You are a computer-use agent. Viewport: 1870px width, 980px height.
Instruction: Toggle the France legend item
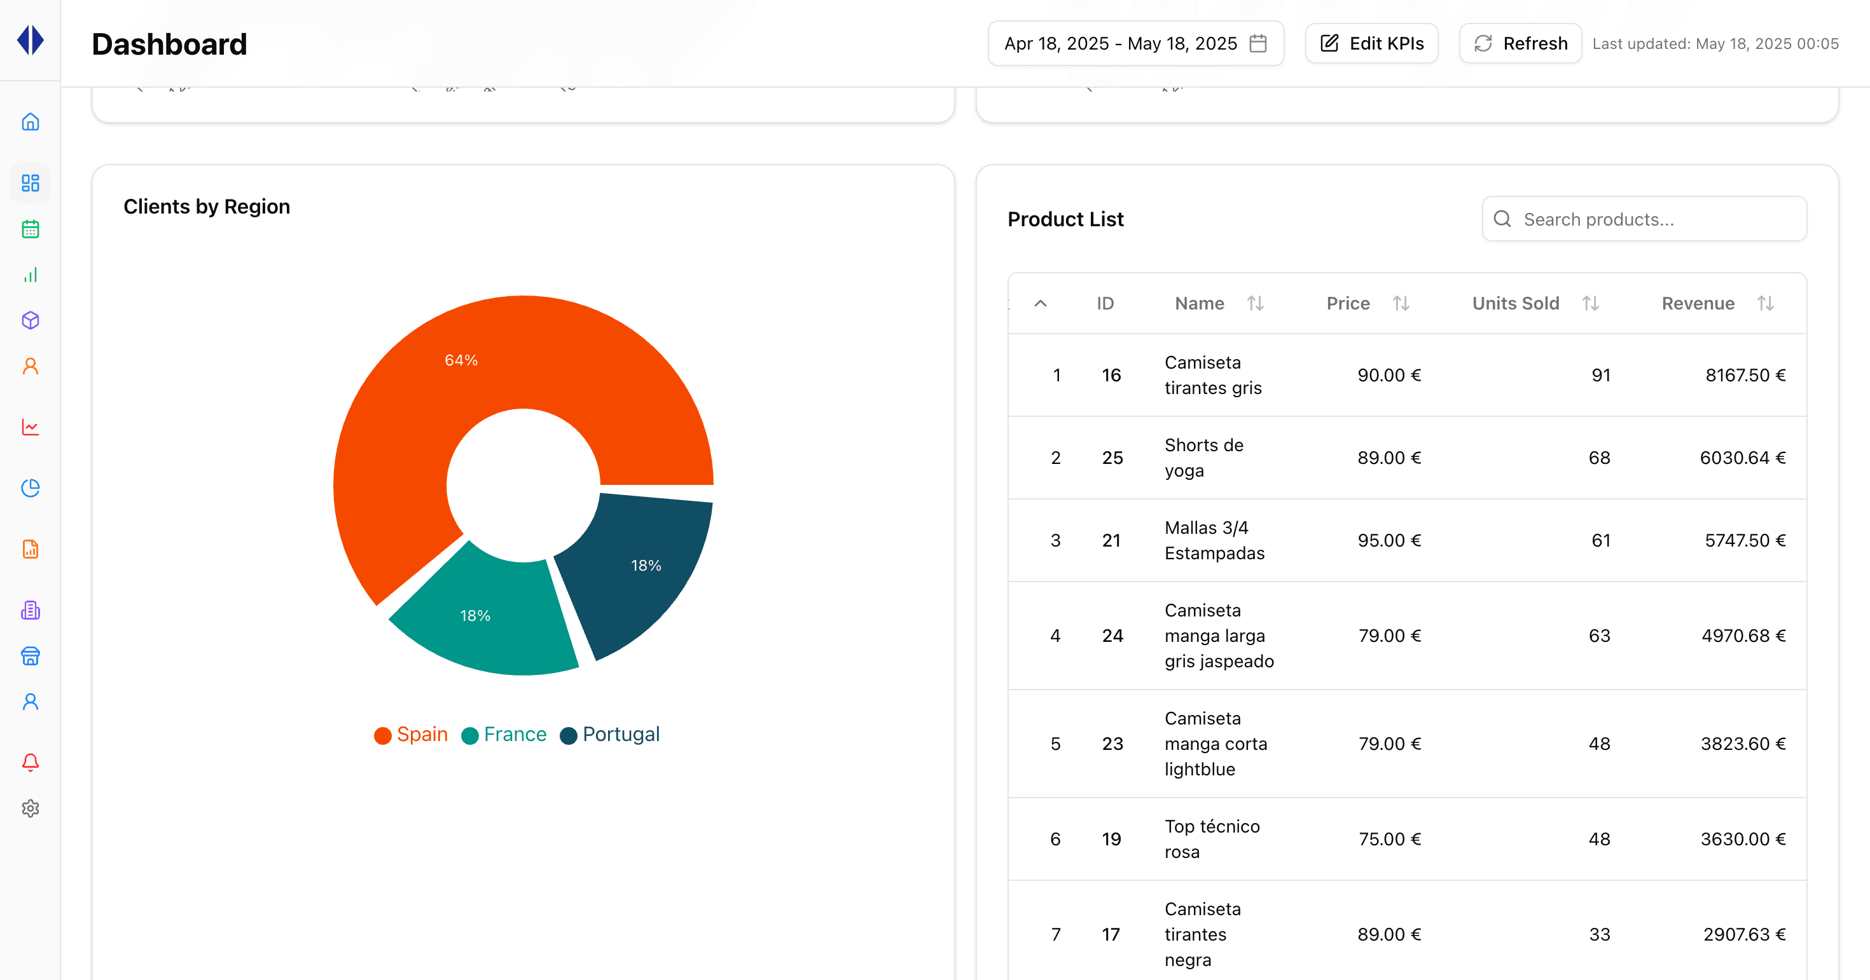click(504, 735)
